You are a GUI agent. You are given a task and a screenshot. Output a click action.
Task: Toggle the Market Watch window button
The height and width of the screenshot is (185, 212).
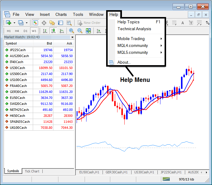pyautogui.click(x=35, y=23)
